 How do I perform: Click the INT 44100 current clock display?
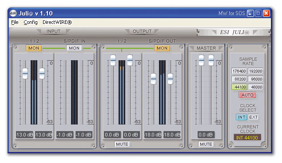click(247, 138)
